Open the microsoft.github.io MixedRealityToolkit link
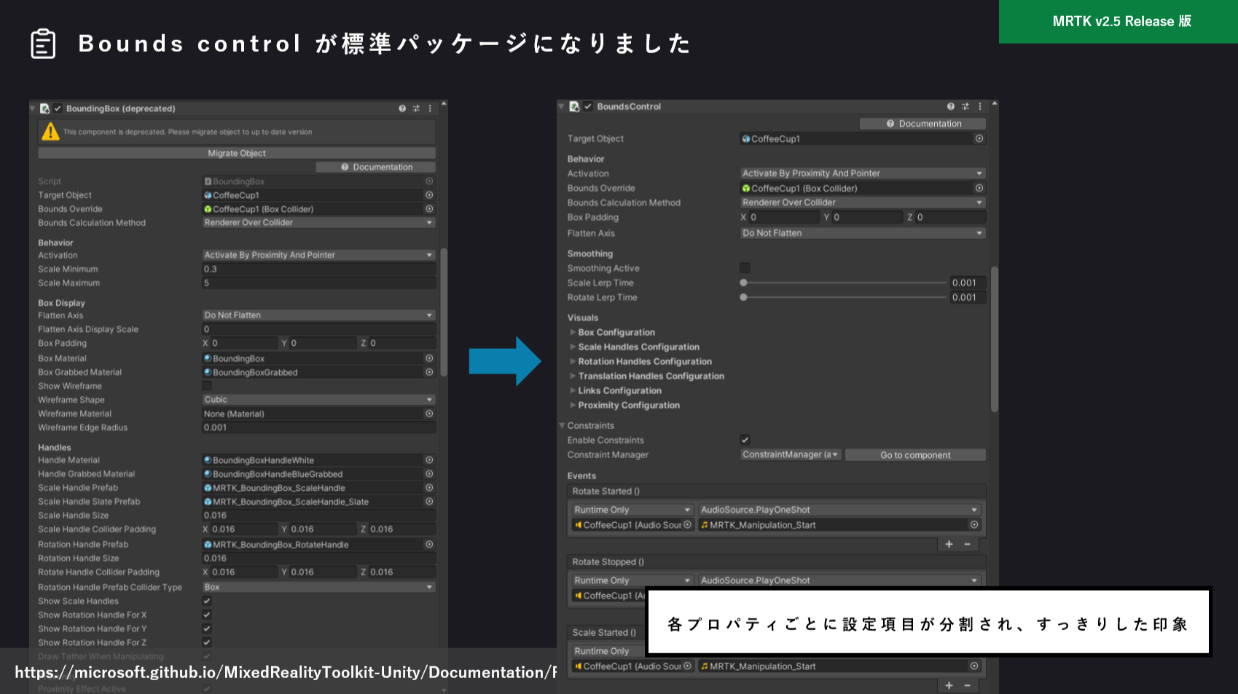 click(286, 672)
